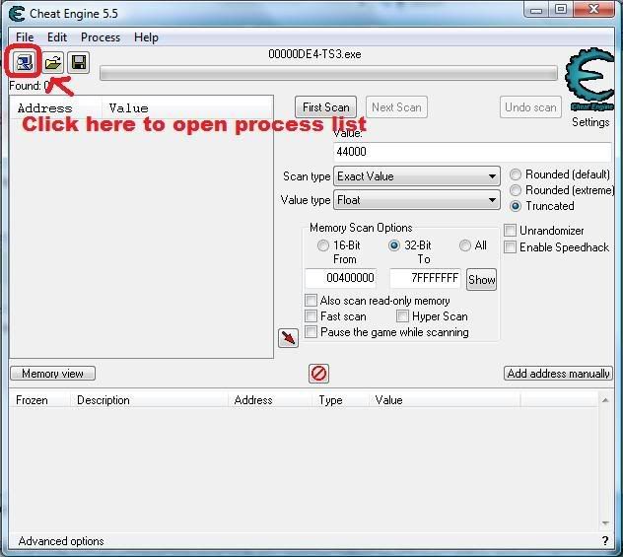Click the scan progress bar
Viewport: 623px width, 557px height.
coord(328,74)
